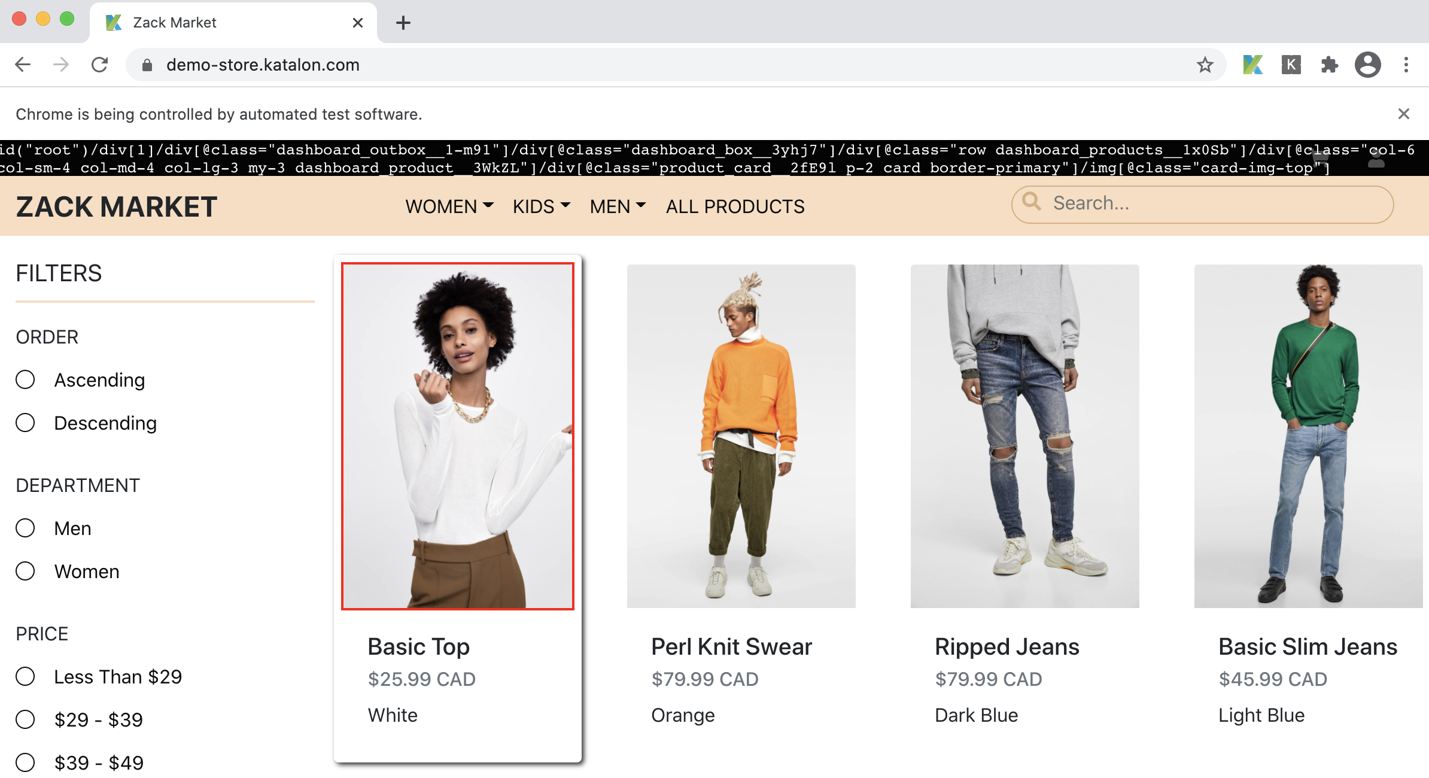Click the Basic Top product title

418,647
